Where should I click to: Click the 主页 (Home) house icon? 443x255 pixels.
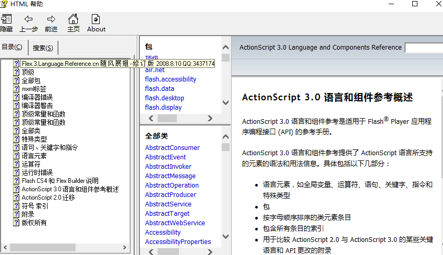point(74,19)
